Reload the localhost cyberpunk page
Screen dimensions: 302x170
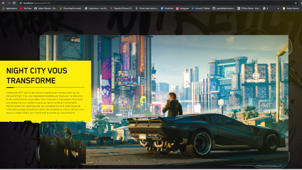(14, 3)
